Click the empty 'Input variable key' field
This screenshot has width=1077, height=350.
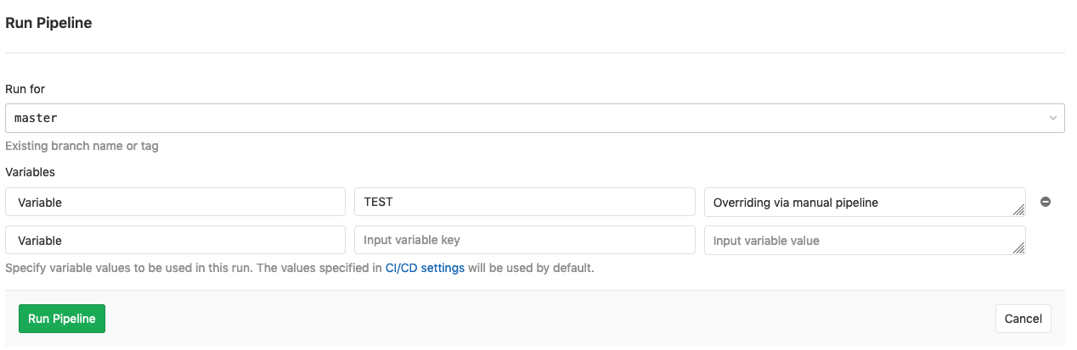click(x=524, y=241)
